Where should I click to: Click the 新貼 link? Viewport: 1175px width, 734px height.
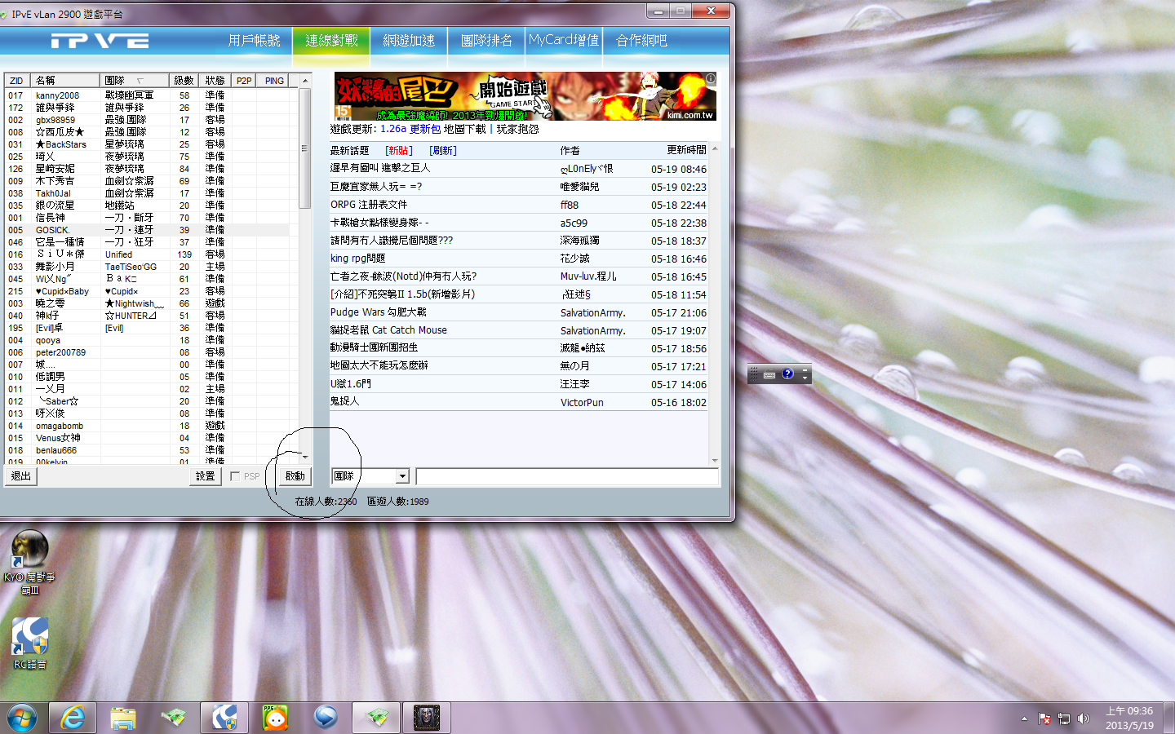point(399,151)
